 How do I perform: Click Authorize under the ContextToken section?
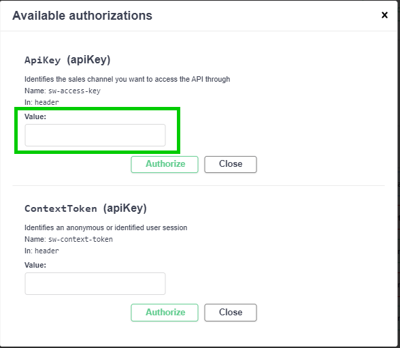point(165,313)
